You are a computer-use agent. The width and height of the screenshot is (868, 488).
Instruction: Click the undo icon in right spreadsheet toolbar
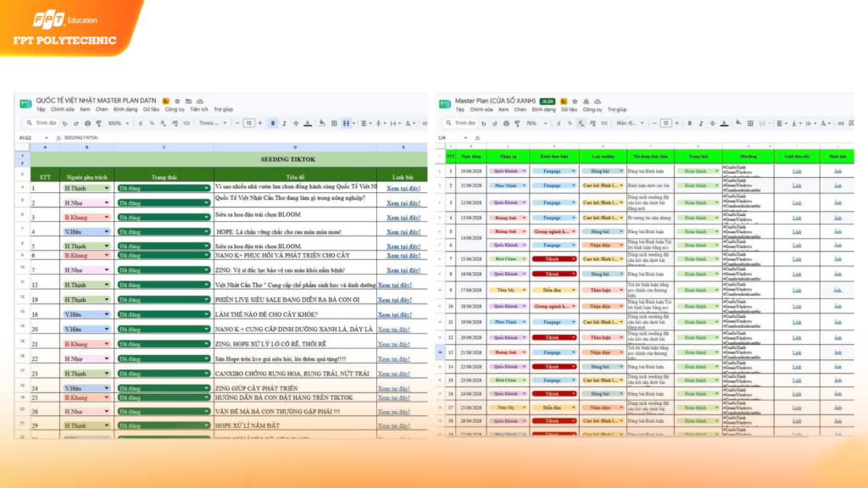click(x=484, y=124)
